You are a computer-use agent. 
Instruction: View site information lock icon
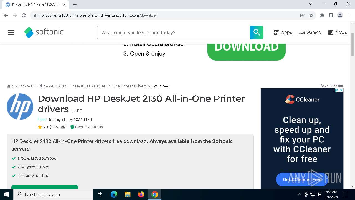click(35, 15)
